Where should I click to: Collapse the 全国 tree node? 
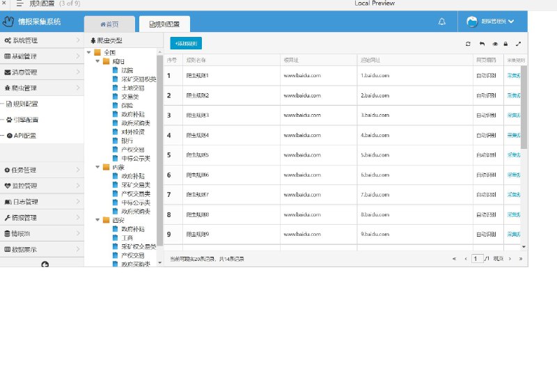[x=89, y=53]
